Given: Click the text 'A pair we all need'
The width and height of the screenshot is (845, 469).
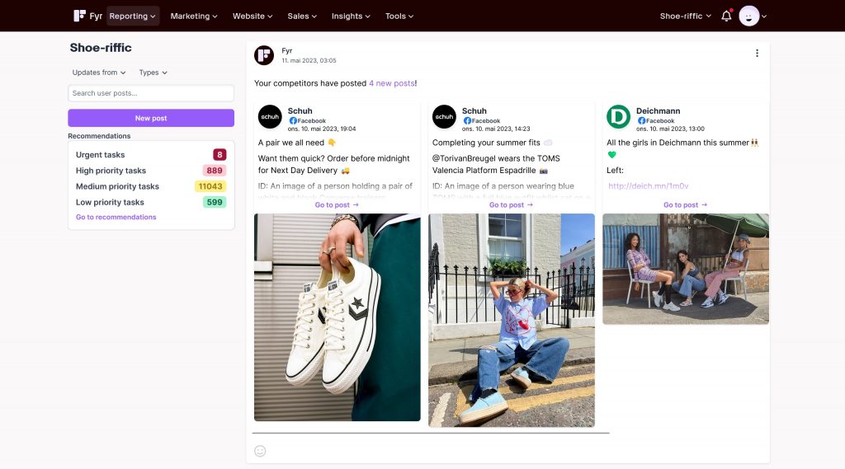Looking at the screenshot, I should pos(291,143).
